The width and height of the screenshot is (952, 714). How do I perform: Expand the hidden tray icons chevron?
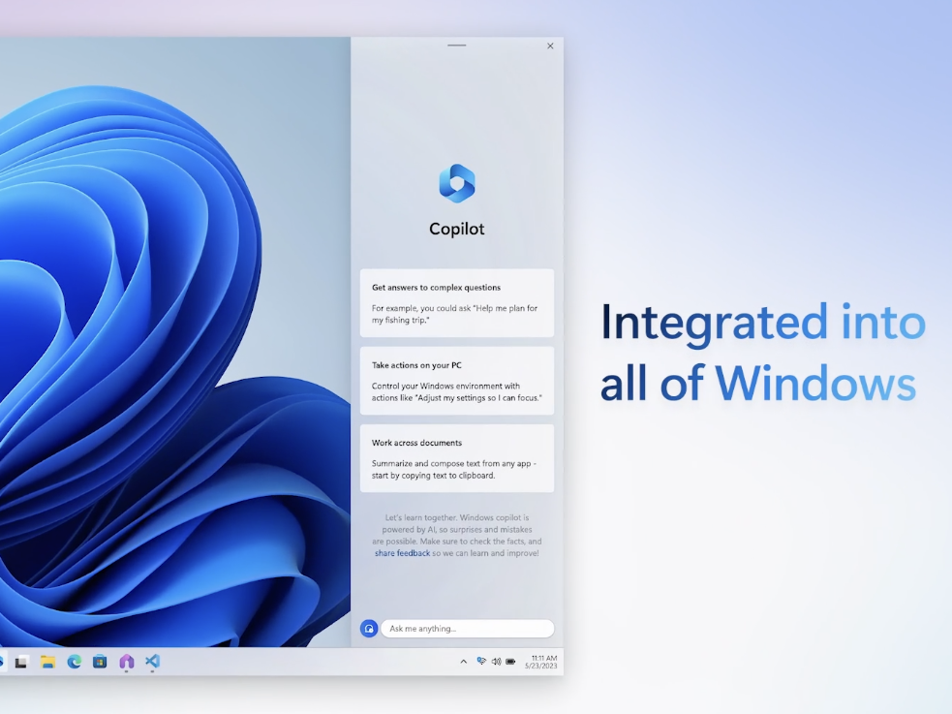[463, 661]
